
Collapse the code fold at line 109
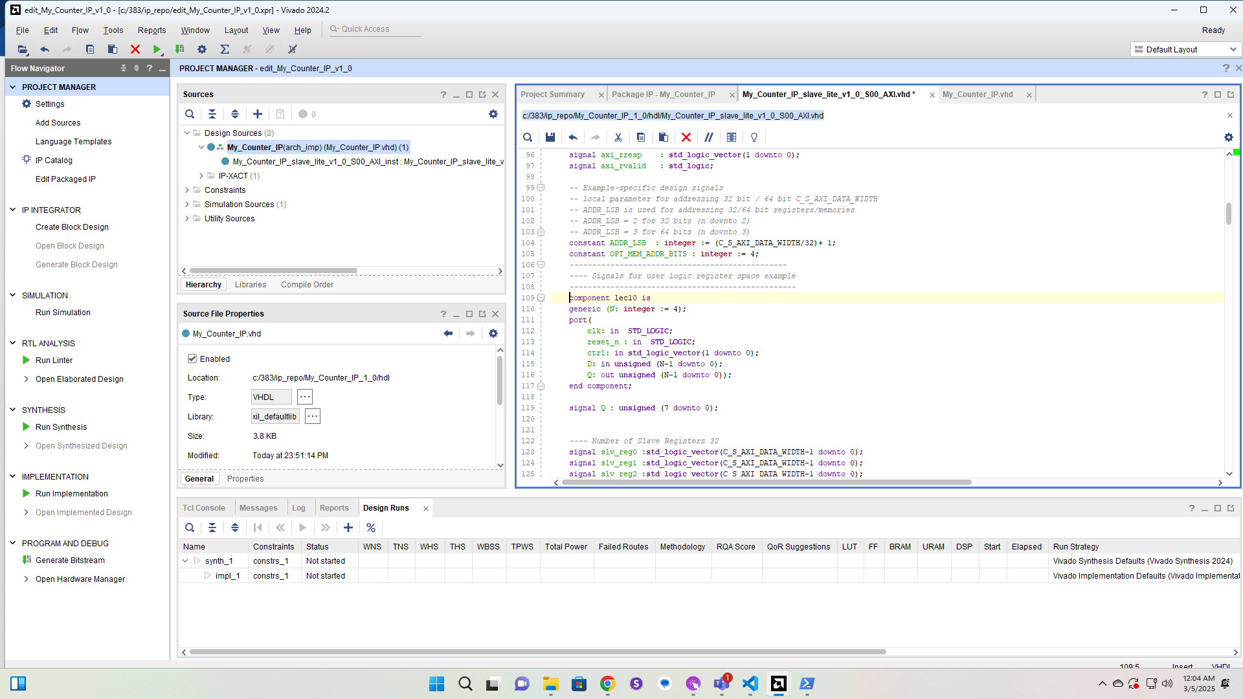541,298
